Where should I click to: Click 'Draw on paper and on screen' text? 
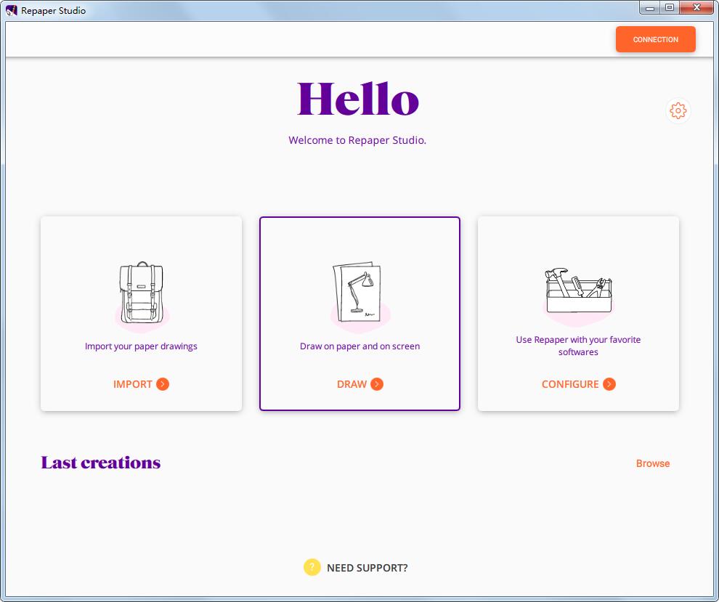(x=359, y=346)
